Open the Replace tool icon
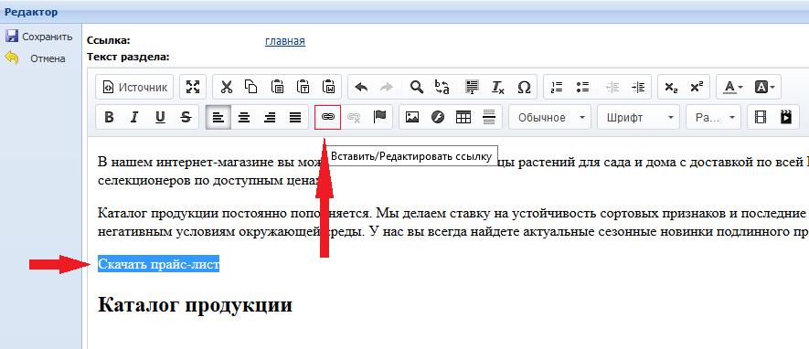This screenshot has width=809, height=349. [x=442, y=87]
